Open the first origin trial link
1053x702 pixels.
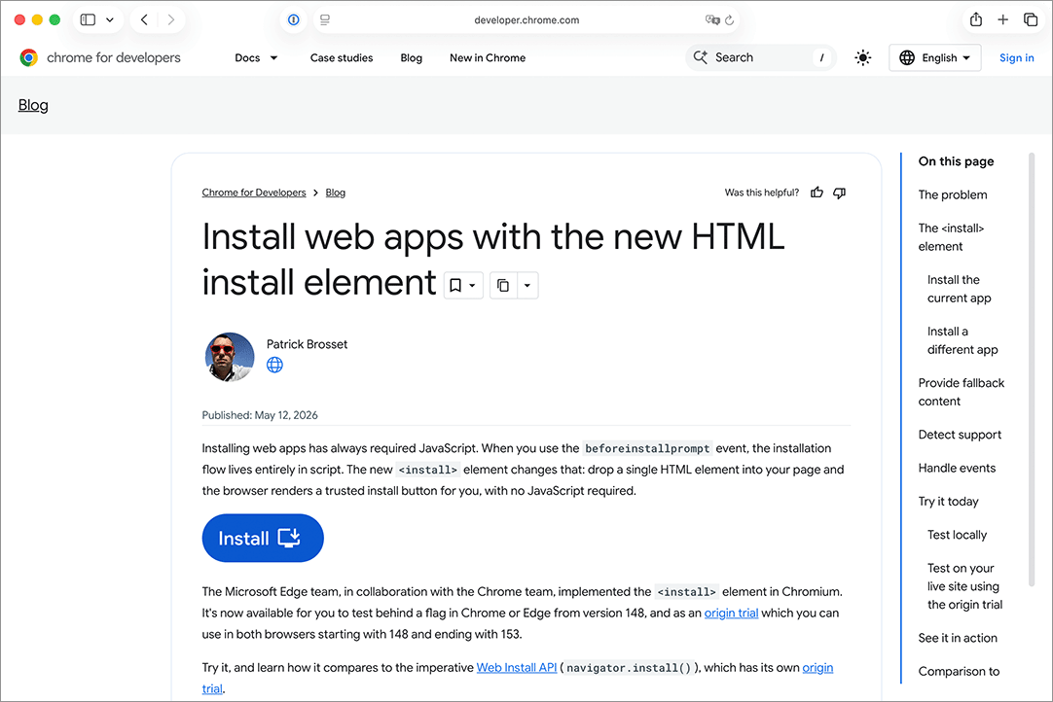pos(731,613)
